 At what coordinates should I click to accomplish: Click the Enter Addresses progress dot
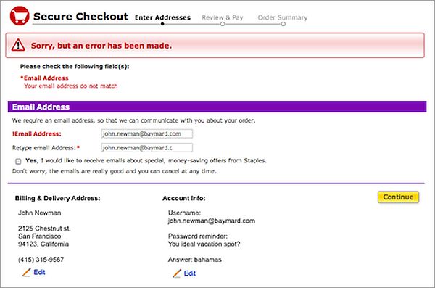[x=162, y=24]
